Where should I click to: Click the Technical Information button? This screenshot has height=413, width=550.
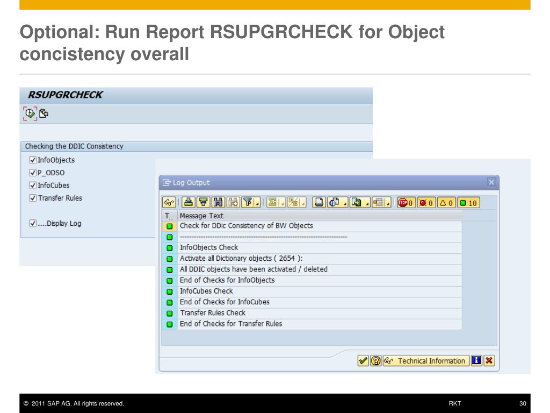point(426,361)
